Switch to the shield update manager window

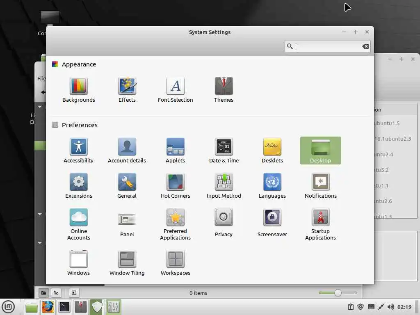(97, 307)
